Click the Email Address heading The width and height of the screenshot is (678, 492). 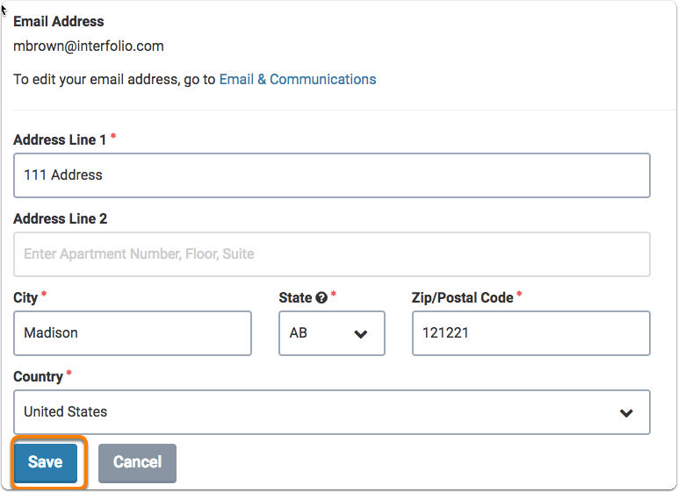click(x=58, y=21)
